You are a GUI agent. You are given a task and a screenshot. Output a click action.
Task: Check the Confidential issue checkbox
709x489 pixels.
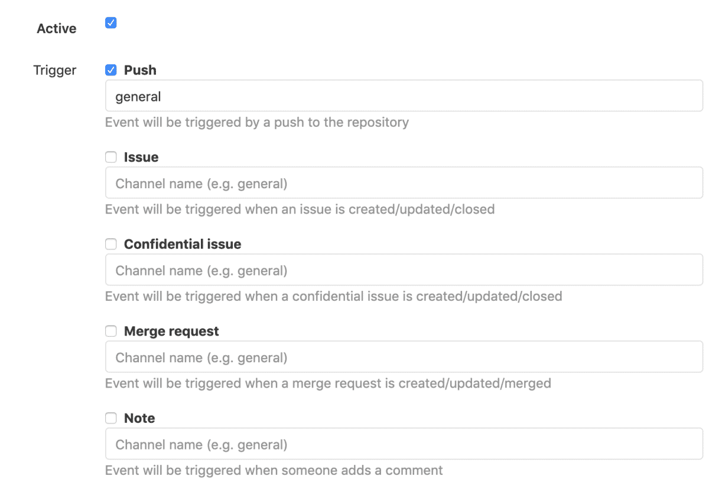(x=110, y=244)
